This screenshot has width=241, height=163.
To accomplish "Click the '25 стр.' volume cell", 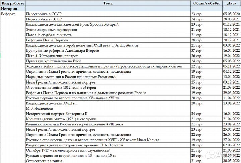I will point(207,82).
